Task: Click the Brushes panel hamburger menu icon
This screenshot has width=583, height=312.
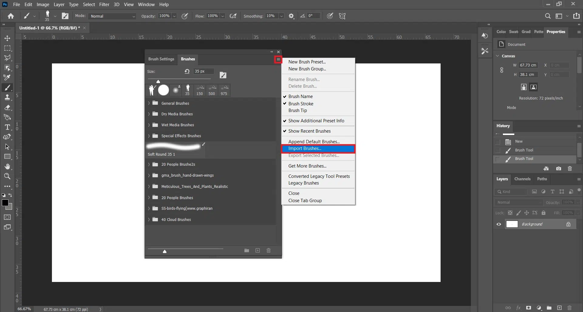Action: tap(278, 59)
